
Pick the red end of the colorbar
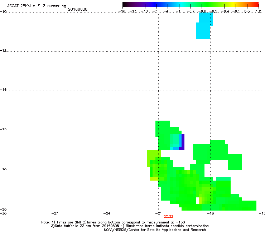click(256, 4)
